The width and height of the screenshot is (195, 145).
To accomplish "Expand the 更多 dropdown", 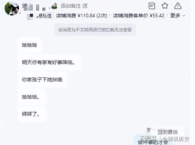I will click(x=177, y=16).
